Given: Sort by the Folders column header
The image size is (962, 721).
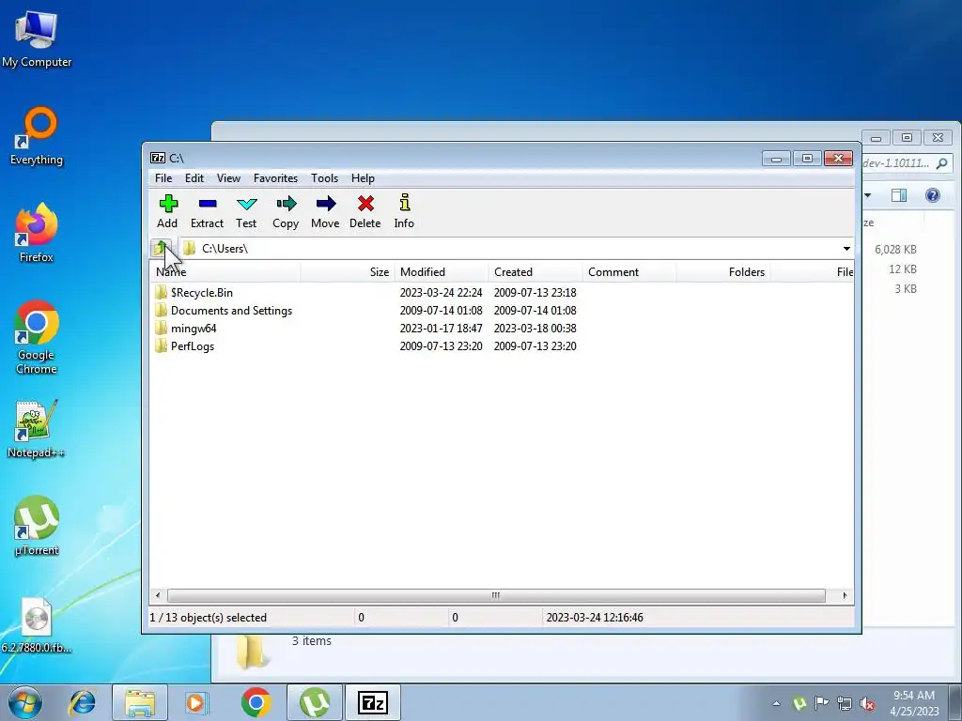Looking at the screenshot, I should (x=722, y=272).
